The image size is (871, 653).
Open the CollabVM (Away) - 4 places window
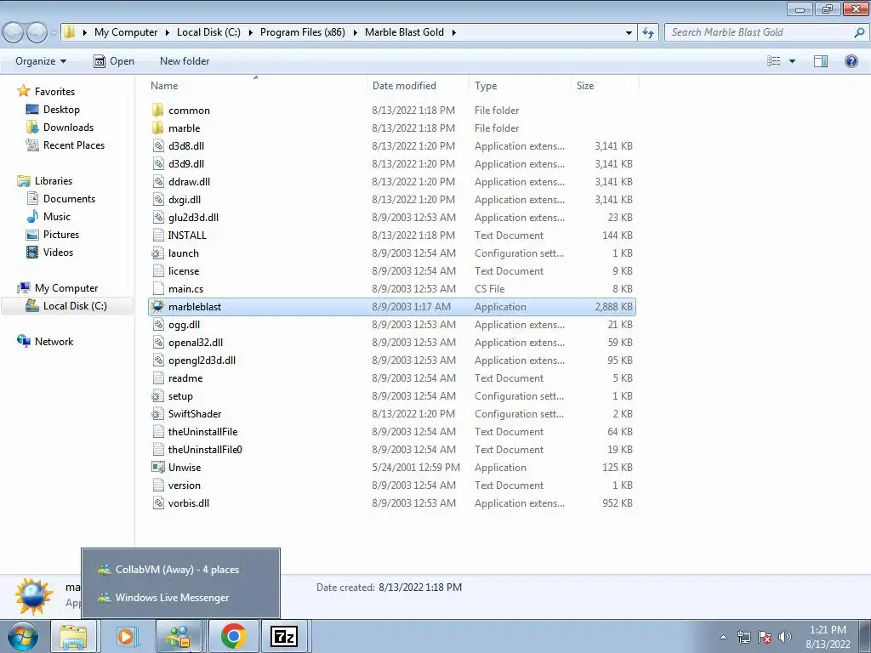click(x=180, y=569)
